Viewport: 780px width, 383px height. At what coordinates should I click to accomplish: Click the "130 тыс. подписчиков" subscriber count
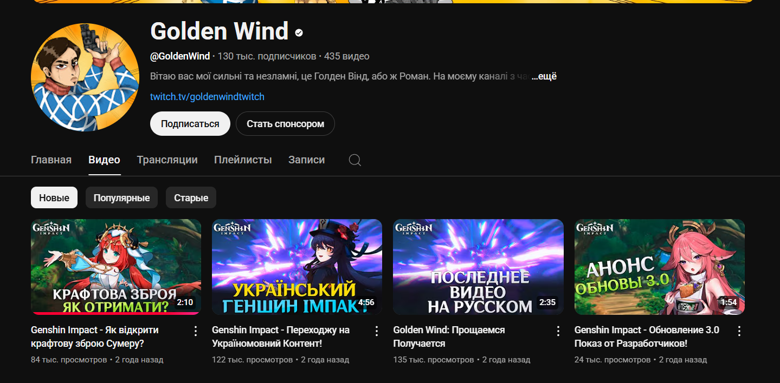click(x=267, y=56)
